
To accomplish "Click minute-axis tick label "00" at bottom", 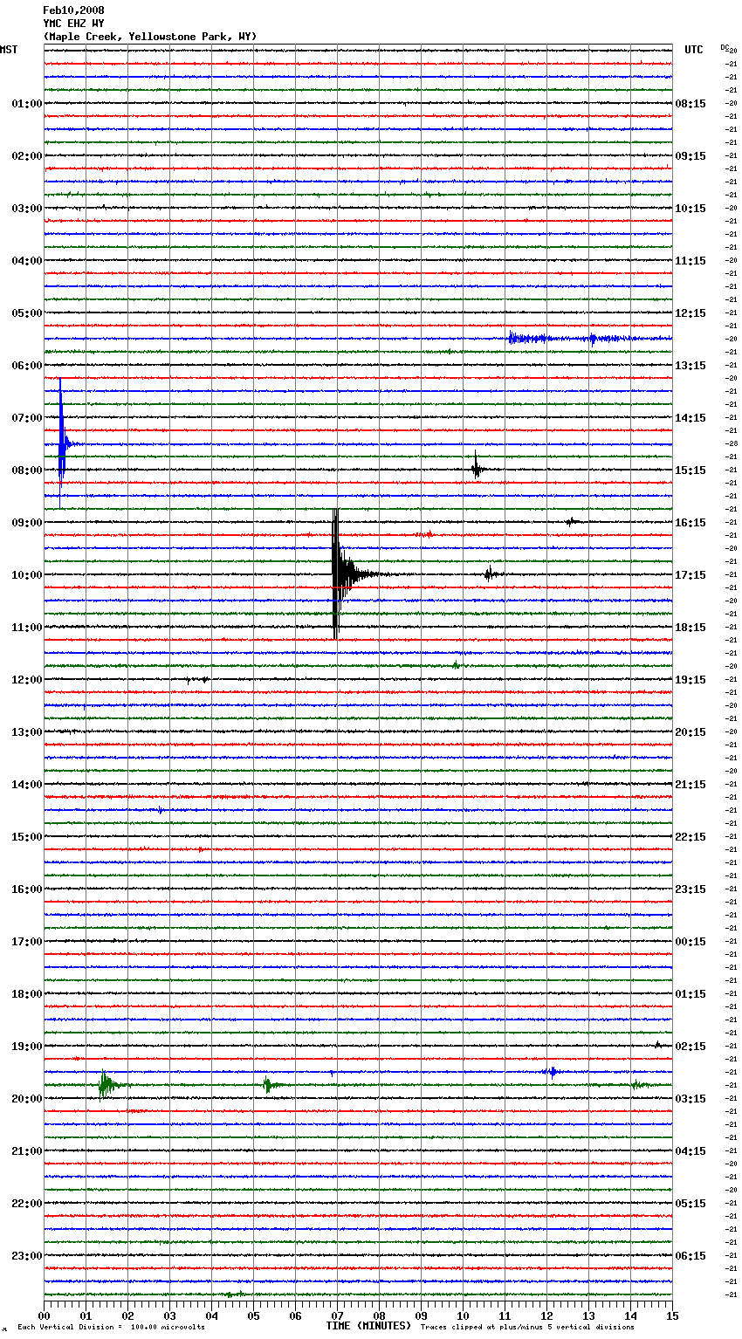I will 44,1315.
